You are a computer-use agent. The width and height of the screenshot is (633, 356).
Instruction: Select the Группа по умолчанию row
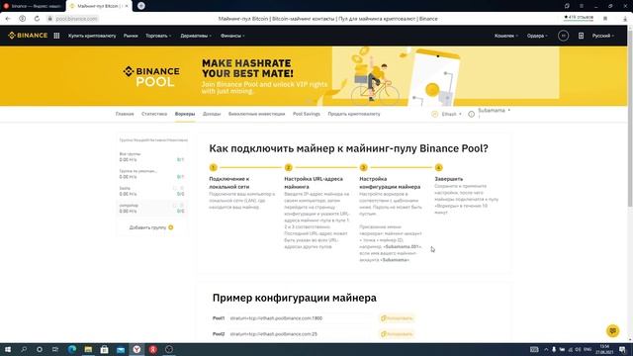point(151,174)
